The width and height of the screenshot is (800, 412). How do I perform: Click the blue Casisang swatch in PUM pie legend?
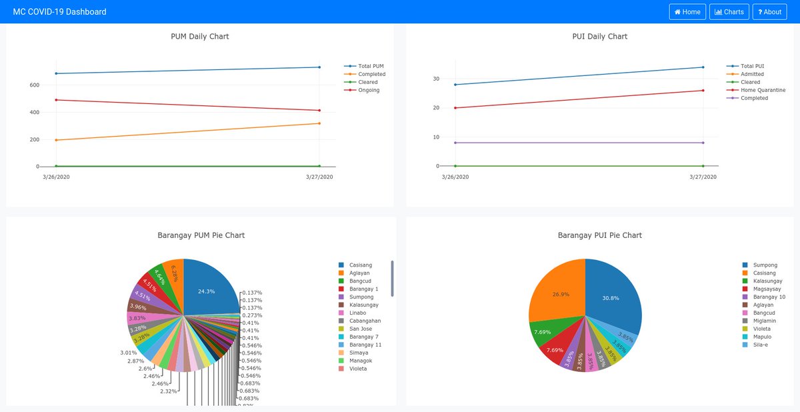coord(341,265)
